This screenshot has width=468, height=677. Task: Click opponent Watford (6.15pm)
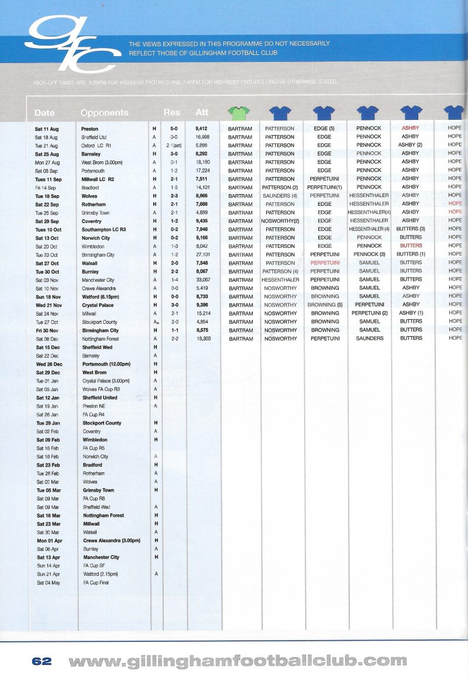coord(100,297)
